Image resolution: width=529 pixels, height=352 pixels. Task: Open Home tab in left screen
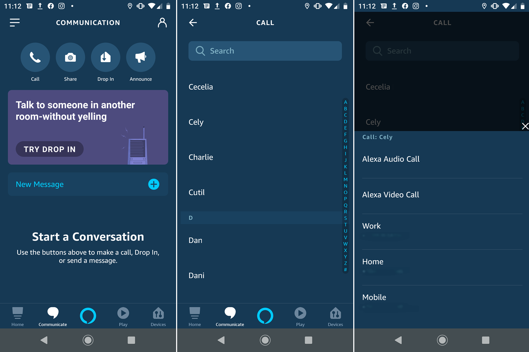click(18, 316)
